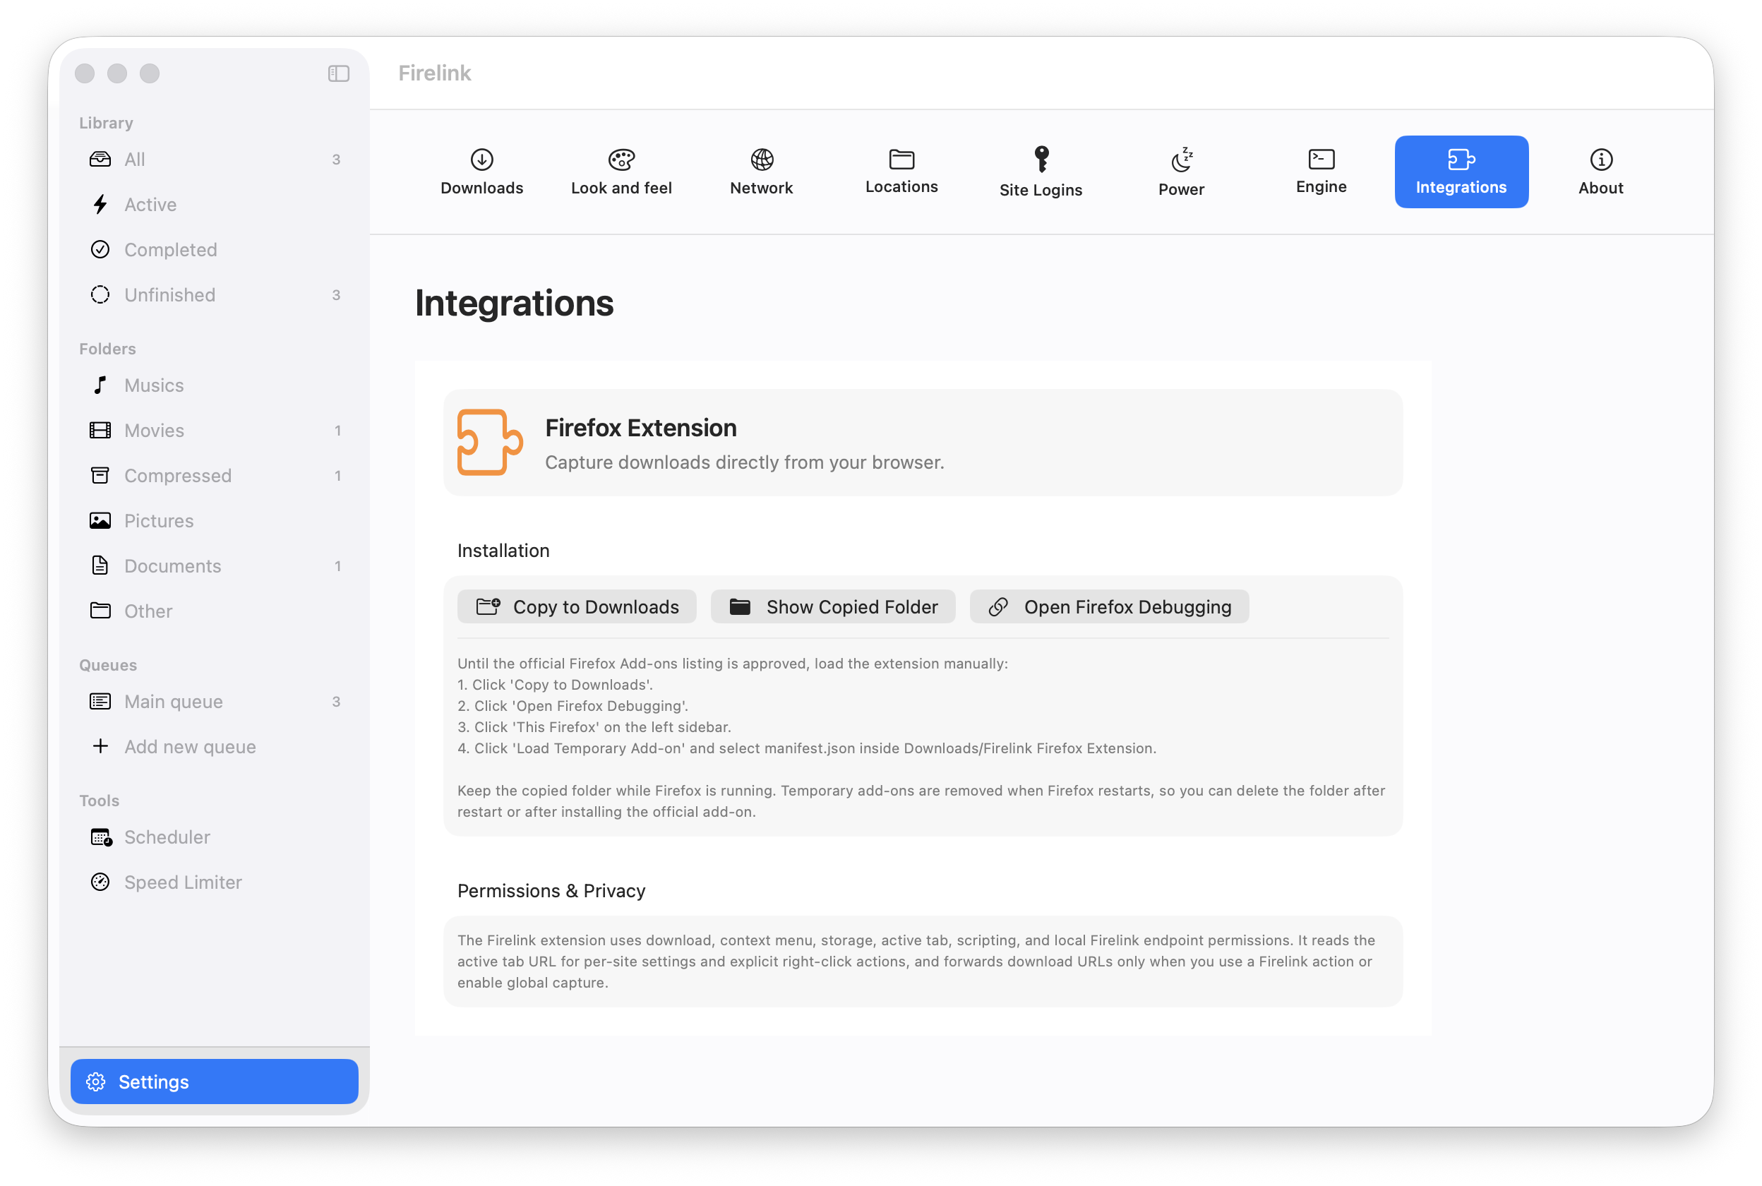Click the orange Firefox Extension puzzle icon
The image size is (1762, 1186).
tap(490, 443)
